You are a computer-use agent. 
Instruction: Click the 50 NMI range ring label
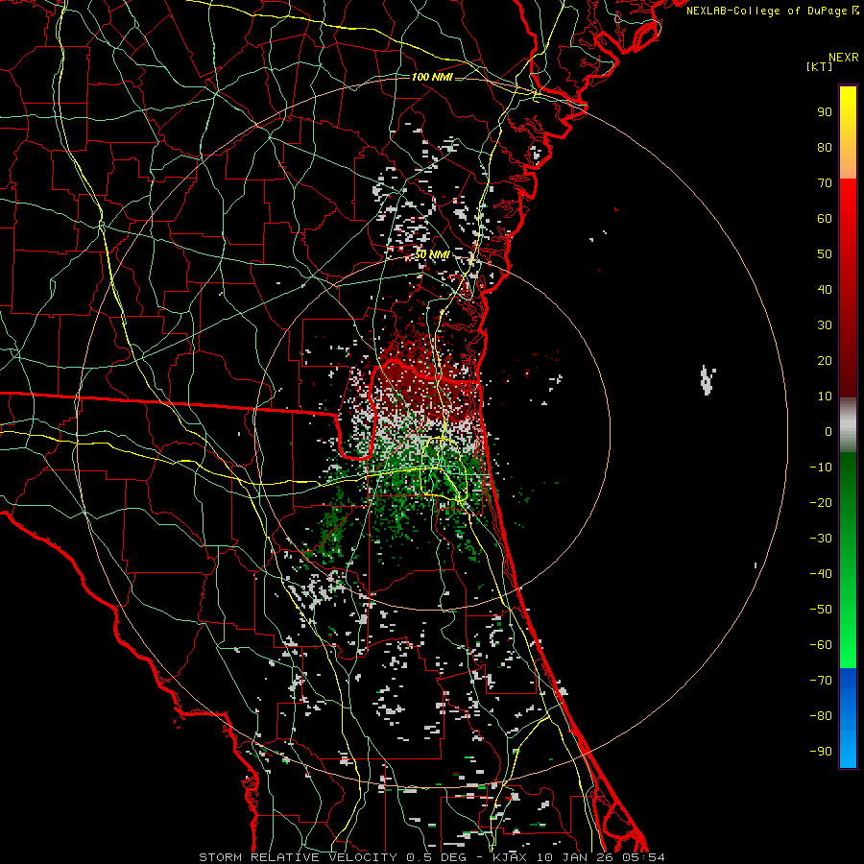(x=431, y=254)
